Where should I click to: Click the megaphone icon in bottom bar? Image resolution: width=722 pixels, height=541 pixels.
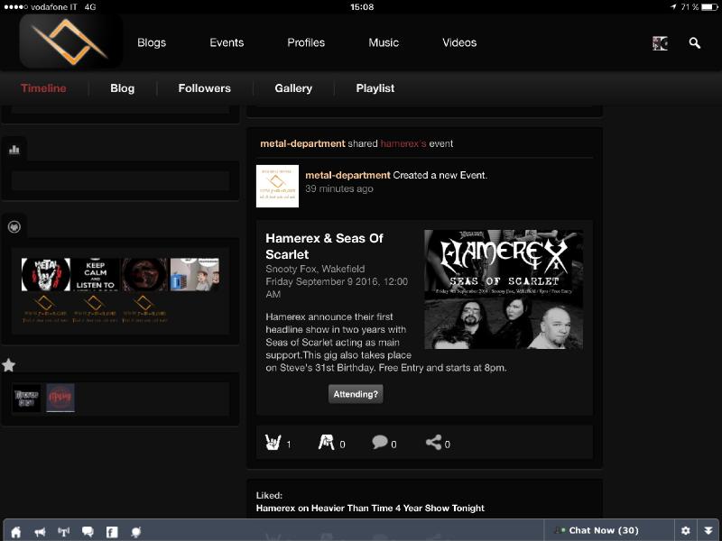pyautogui.click(x=40, y=531)
